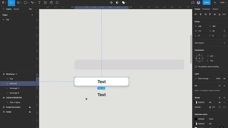Open vertical constraint Top dropdown
The image size is (228, 128).
[212, 61]
